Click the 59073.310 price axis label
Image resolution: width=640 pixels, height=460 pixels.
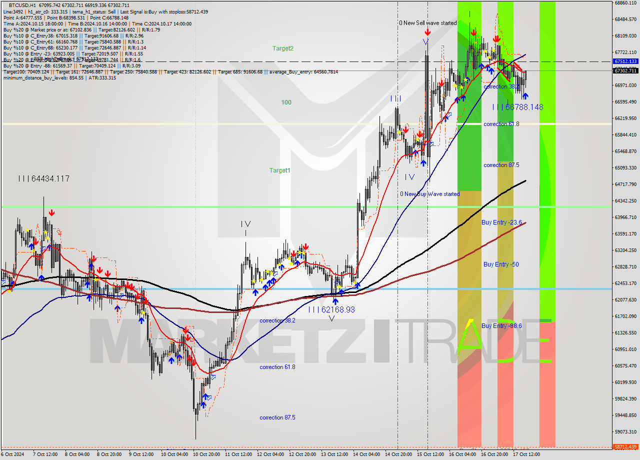pyautogui.click(x=625, y=432)
